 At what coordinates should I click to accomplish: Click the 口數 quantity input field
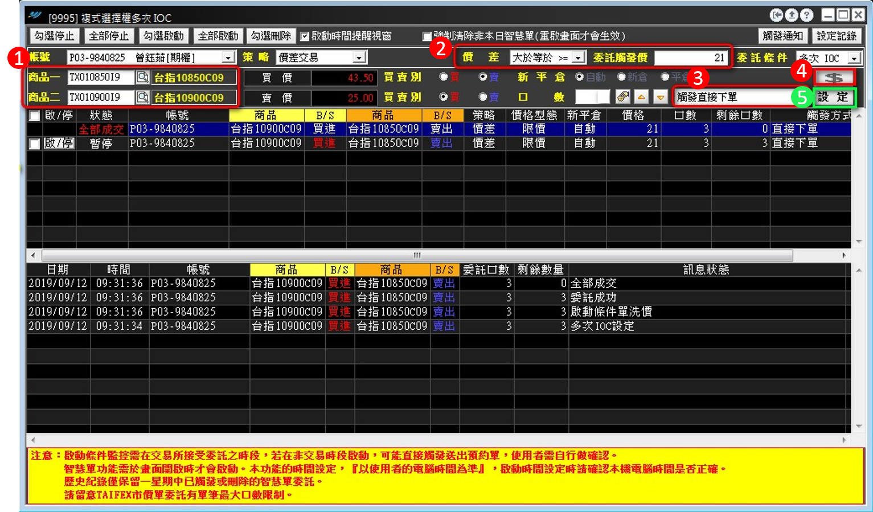(x=592, y=97)
